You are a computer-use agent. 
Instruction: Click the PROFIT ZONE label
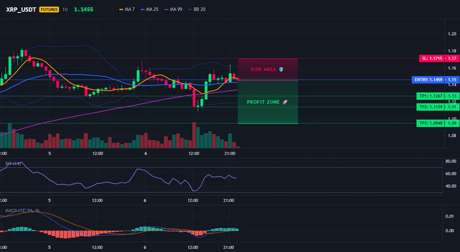pos(263,102)
